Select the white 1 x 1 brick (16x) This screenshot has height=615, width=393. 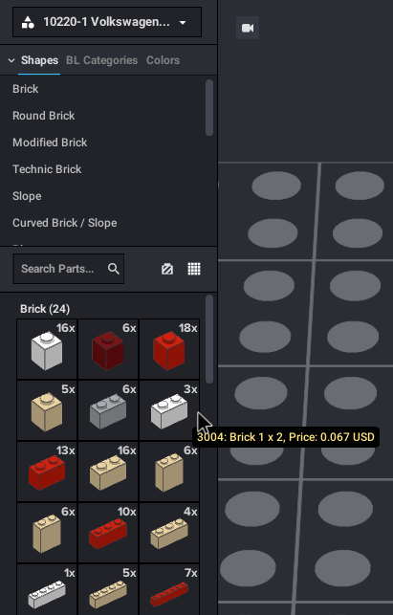(x=47, y=349)
